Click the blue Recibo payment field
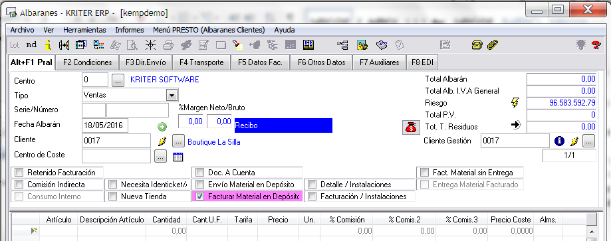 (x=283, y=125)
